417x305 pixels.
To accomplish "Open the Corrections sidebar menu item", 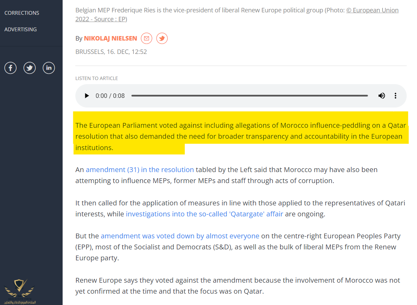I will [22, 13].
